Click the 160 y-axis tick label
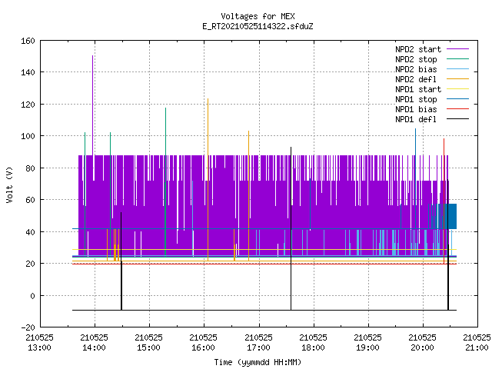The width and height of the screenshot is (492, 369). [28, 41]
